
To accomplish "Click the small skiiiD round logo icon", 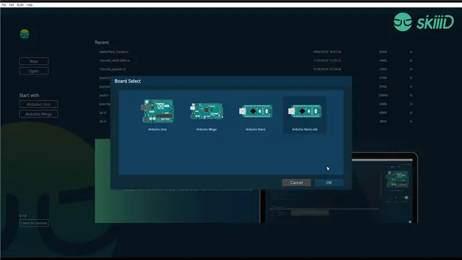I will pos(24,34).
